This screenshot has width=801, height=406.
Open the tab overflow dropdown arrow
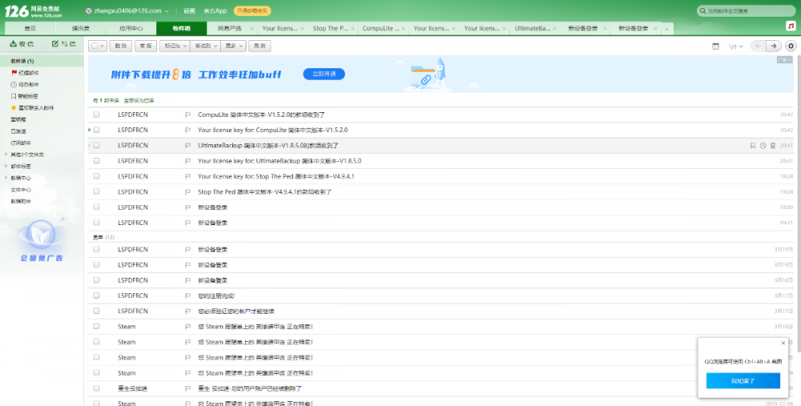click(666, 29)
